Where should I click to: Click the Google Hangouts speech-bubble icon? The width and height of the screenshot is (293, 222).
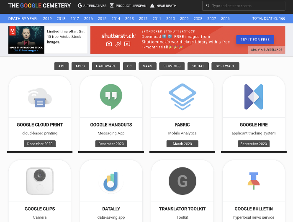[x=111, y=97]
